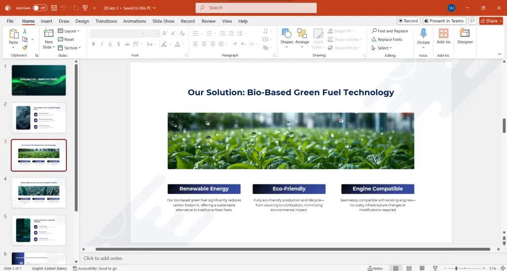This screenshot has height=271, width=507.
Task: Click the Save icon in title bar
Action: (54, 8)
